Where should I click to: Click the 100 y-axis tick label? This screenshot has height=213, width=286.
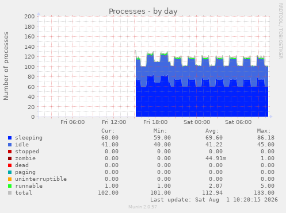click(29, 67)
